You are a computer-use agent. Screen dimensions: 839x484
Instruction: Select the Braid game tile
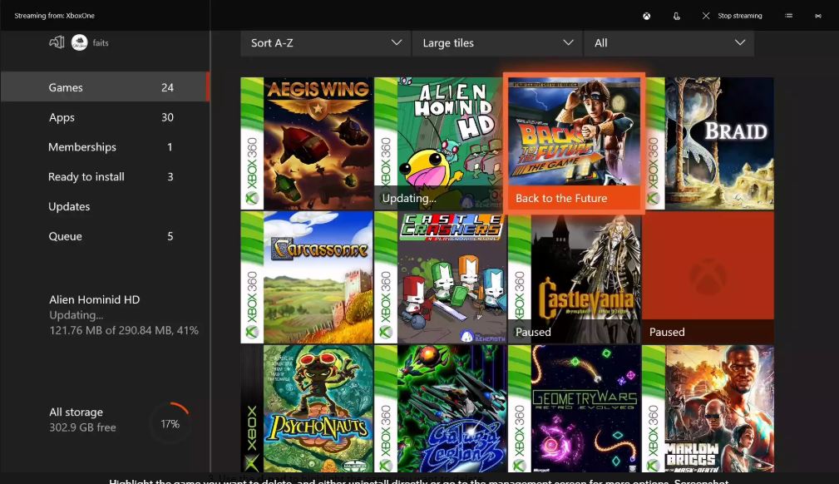point(708,144)
